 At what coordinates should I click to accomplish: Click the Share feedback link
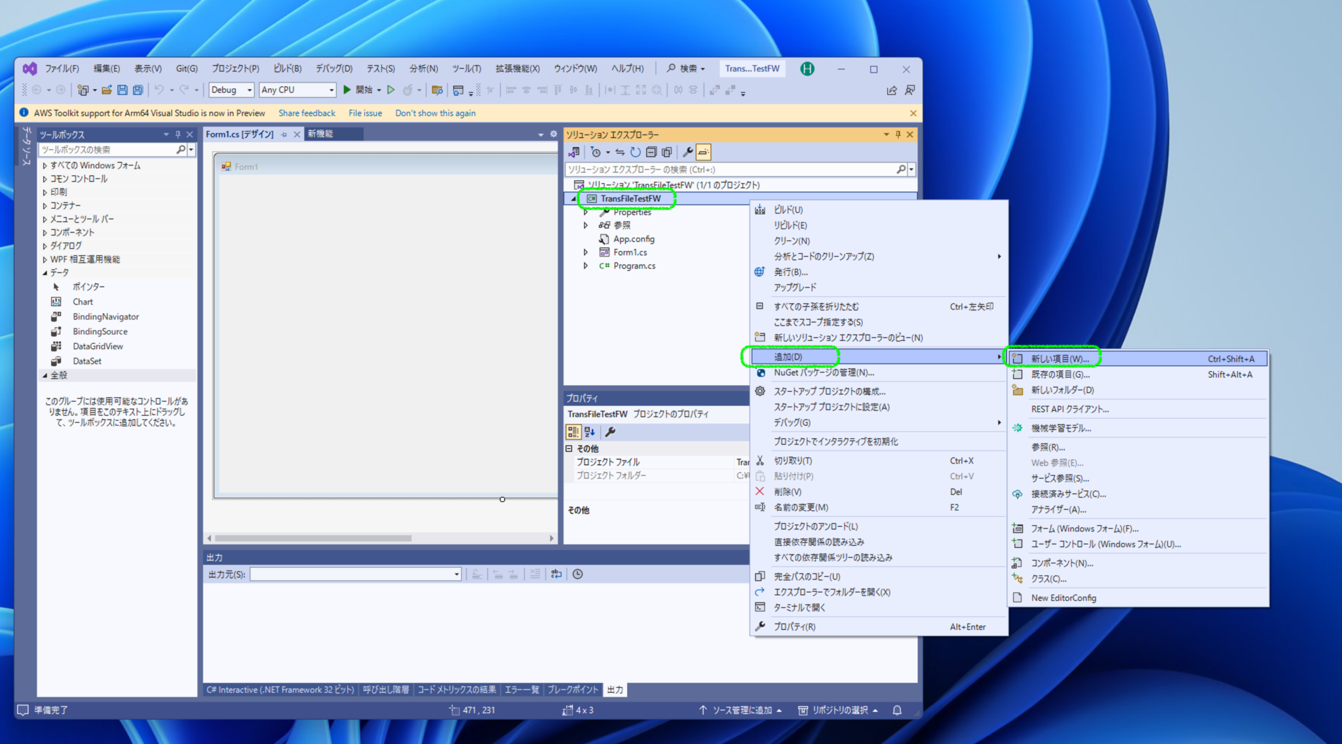click(x=307, y=113)
